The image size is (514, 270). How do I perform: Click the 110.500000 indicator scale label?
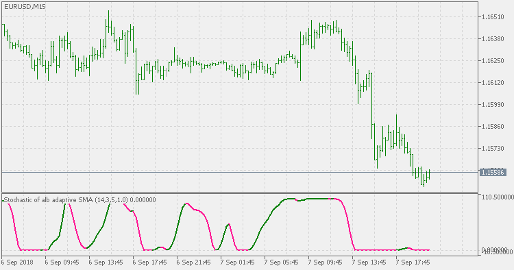(498, 197)
